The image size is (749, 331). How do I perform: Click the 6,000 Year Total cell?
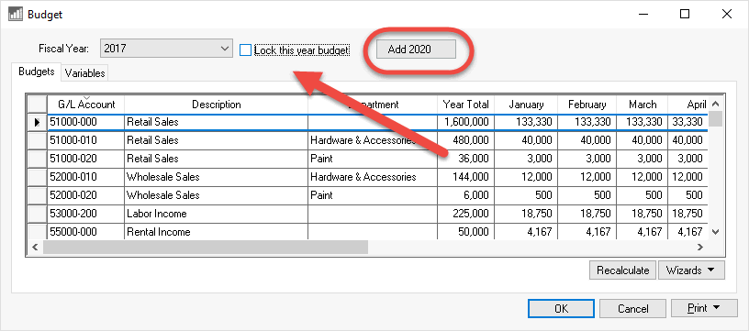click(465, 195)
